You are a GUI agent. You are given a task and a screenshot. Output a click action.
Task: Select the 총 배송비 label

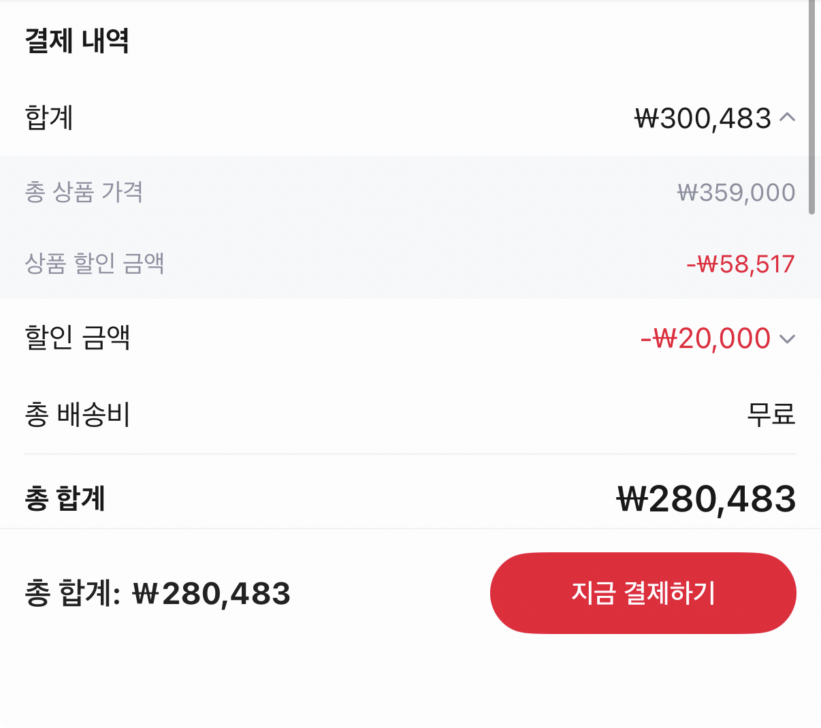[x=77, y=414]
